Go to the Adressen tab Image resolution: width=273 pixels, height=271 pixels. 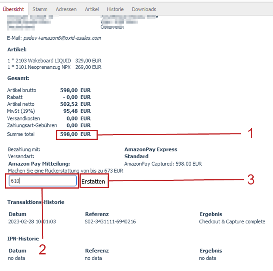pos(66,9)
